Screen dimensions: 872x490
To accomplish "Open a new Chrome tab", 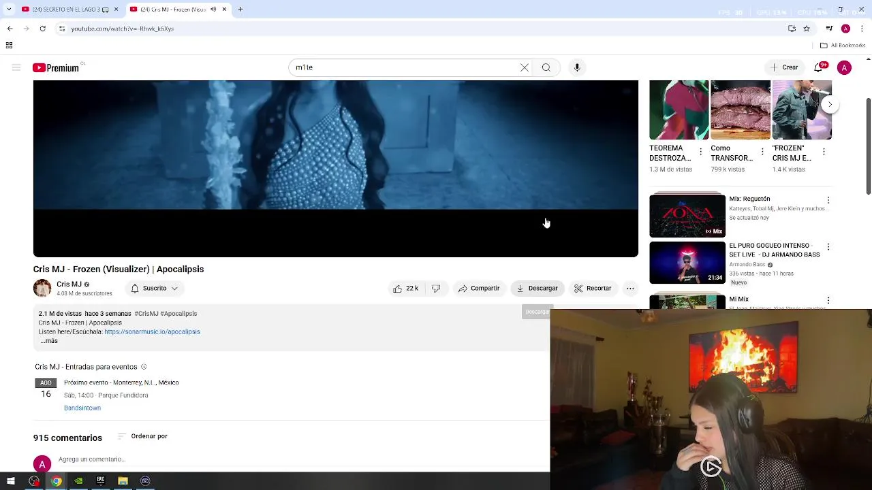I will point(240,10).
